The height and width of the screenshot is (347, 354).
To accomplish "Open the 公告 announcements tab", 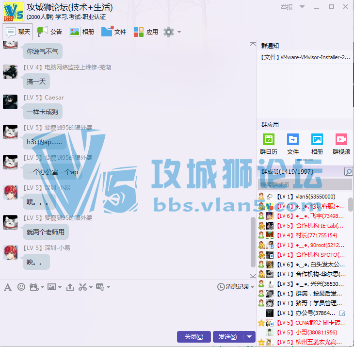I will (x=49, y=32).
